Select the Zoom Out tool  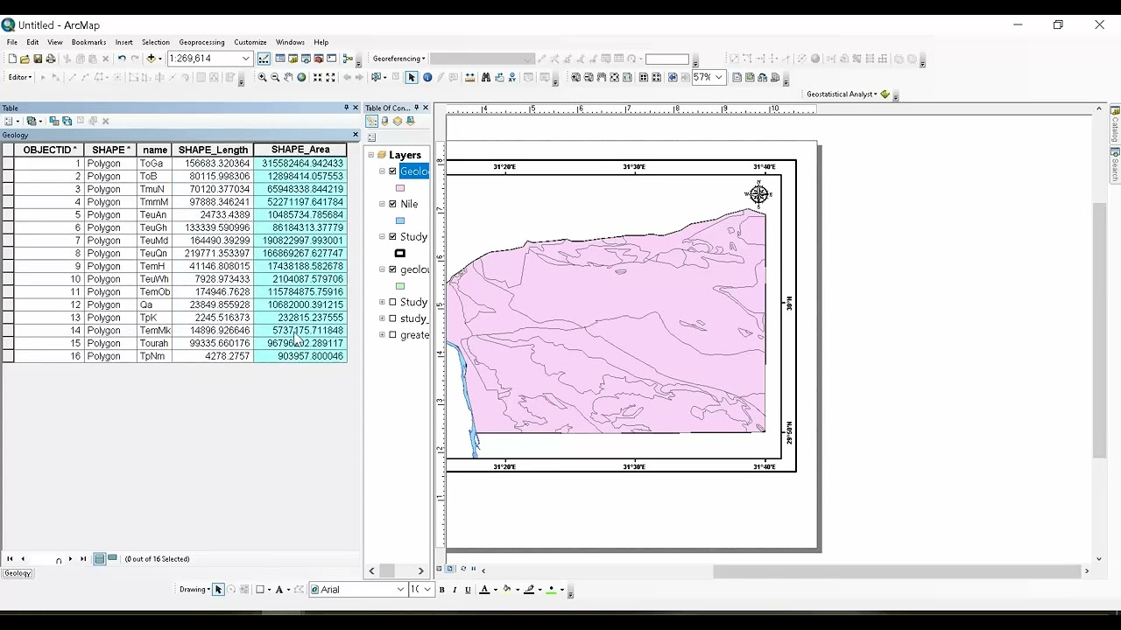[275, 77]
